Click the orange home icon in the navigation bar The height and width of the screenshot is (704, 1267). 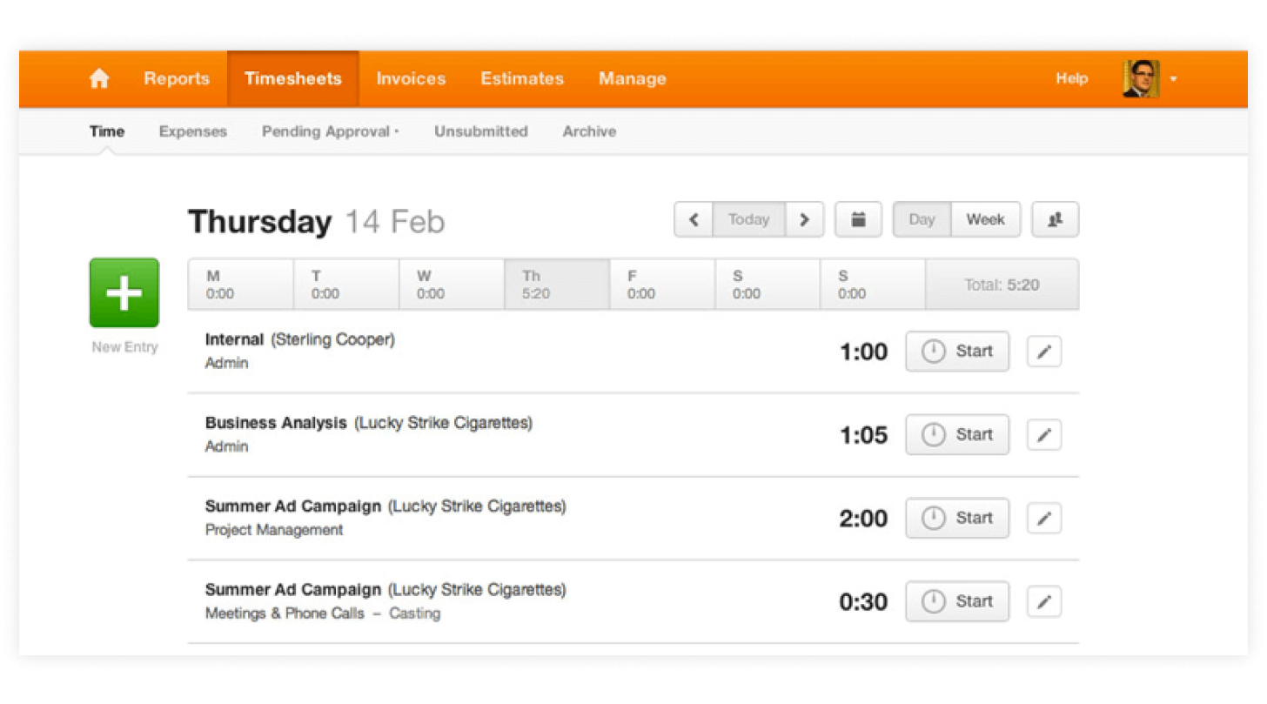[98, 78]
